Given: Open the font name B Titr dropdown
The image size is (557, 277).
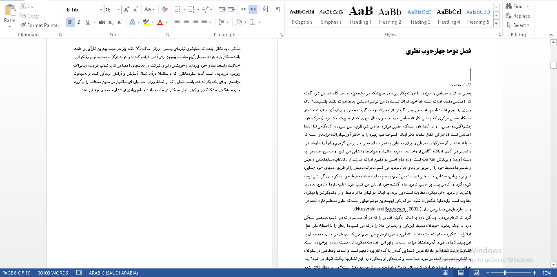Looking at the screenshot, I should 101,9.
